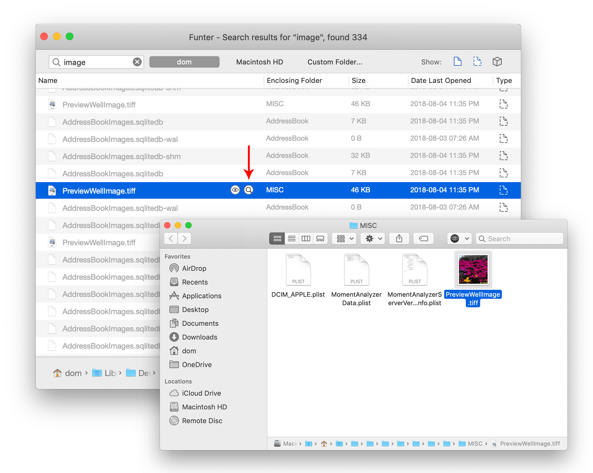Switch search scope to Macintosh HD

[x=259, y=62]
